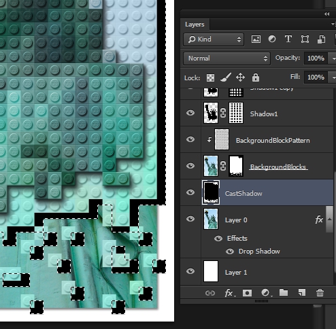The width and height of the screenshot is (336, 329).
Task: Click the fx badge on Layer 0
Action: (319, 220)
